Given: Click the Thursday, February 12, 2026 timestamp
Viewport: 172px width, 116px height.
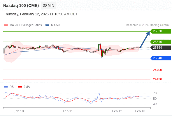Looking at the screenshot, I should point(41,14).
